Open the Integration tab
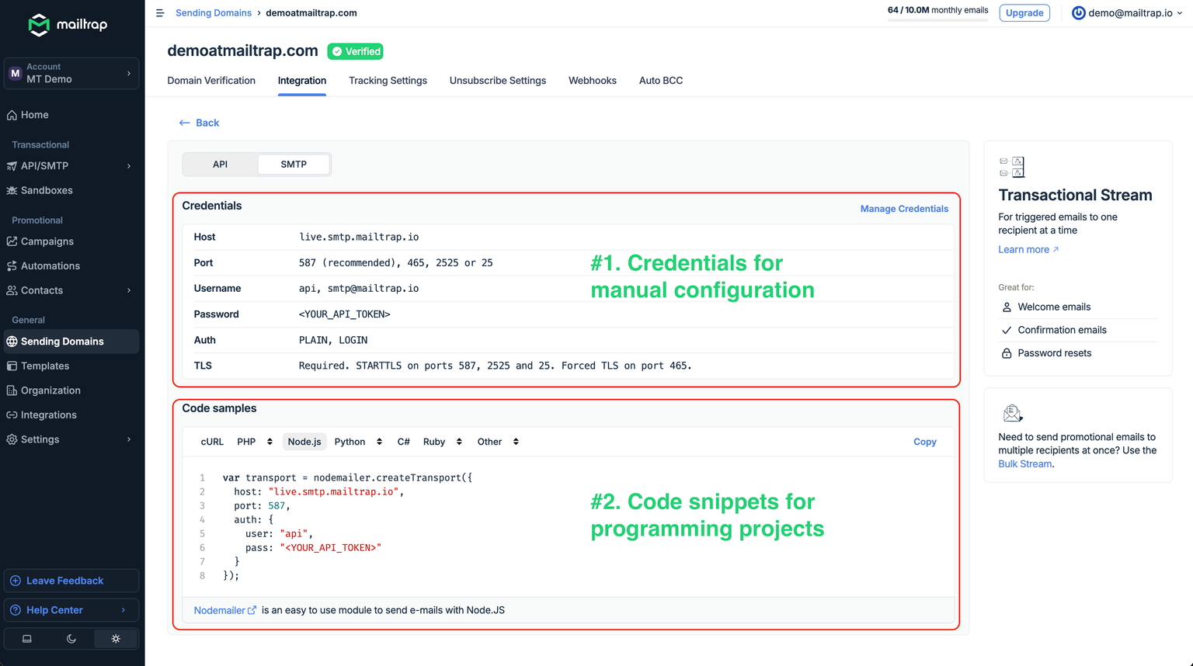Viewport: 1193px width, 666px height. tap(302, 81)
